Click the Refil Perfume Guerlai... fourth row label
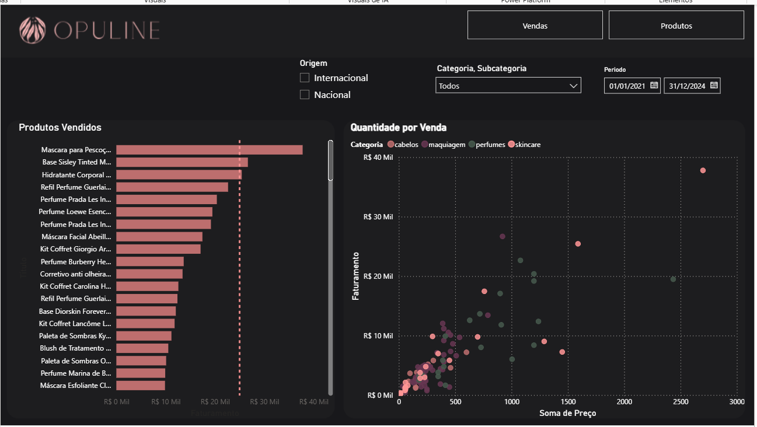757x427 pixels. [75, 187]
